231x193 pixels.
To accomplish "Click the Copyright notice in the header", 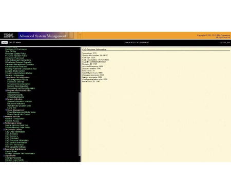I will pos(214,36).
